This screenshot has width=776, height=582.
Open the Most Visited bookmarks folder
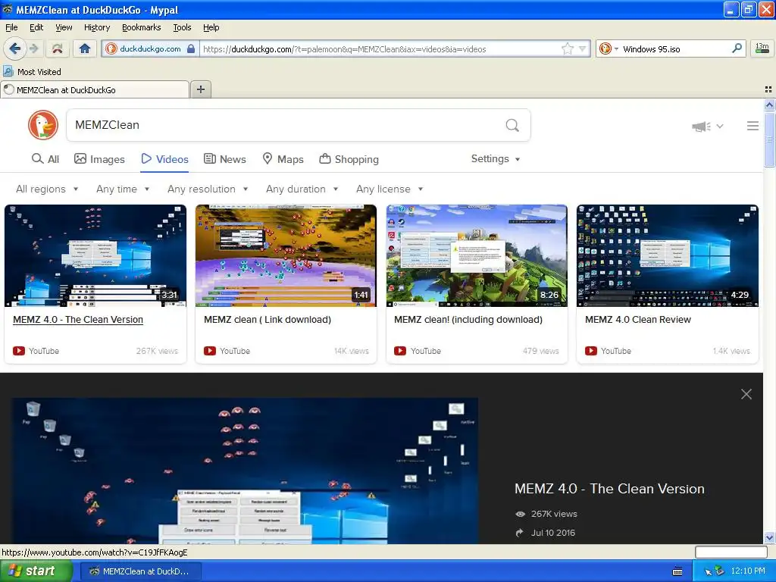coord(32,72)
